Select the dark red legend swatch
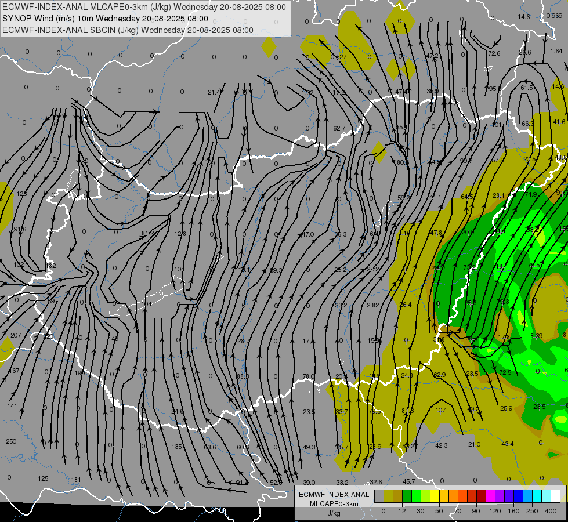Screen dimensions: 568x522 (x=481, y=496)
